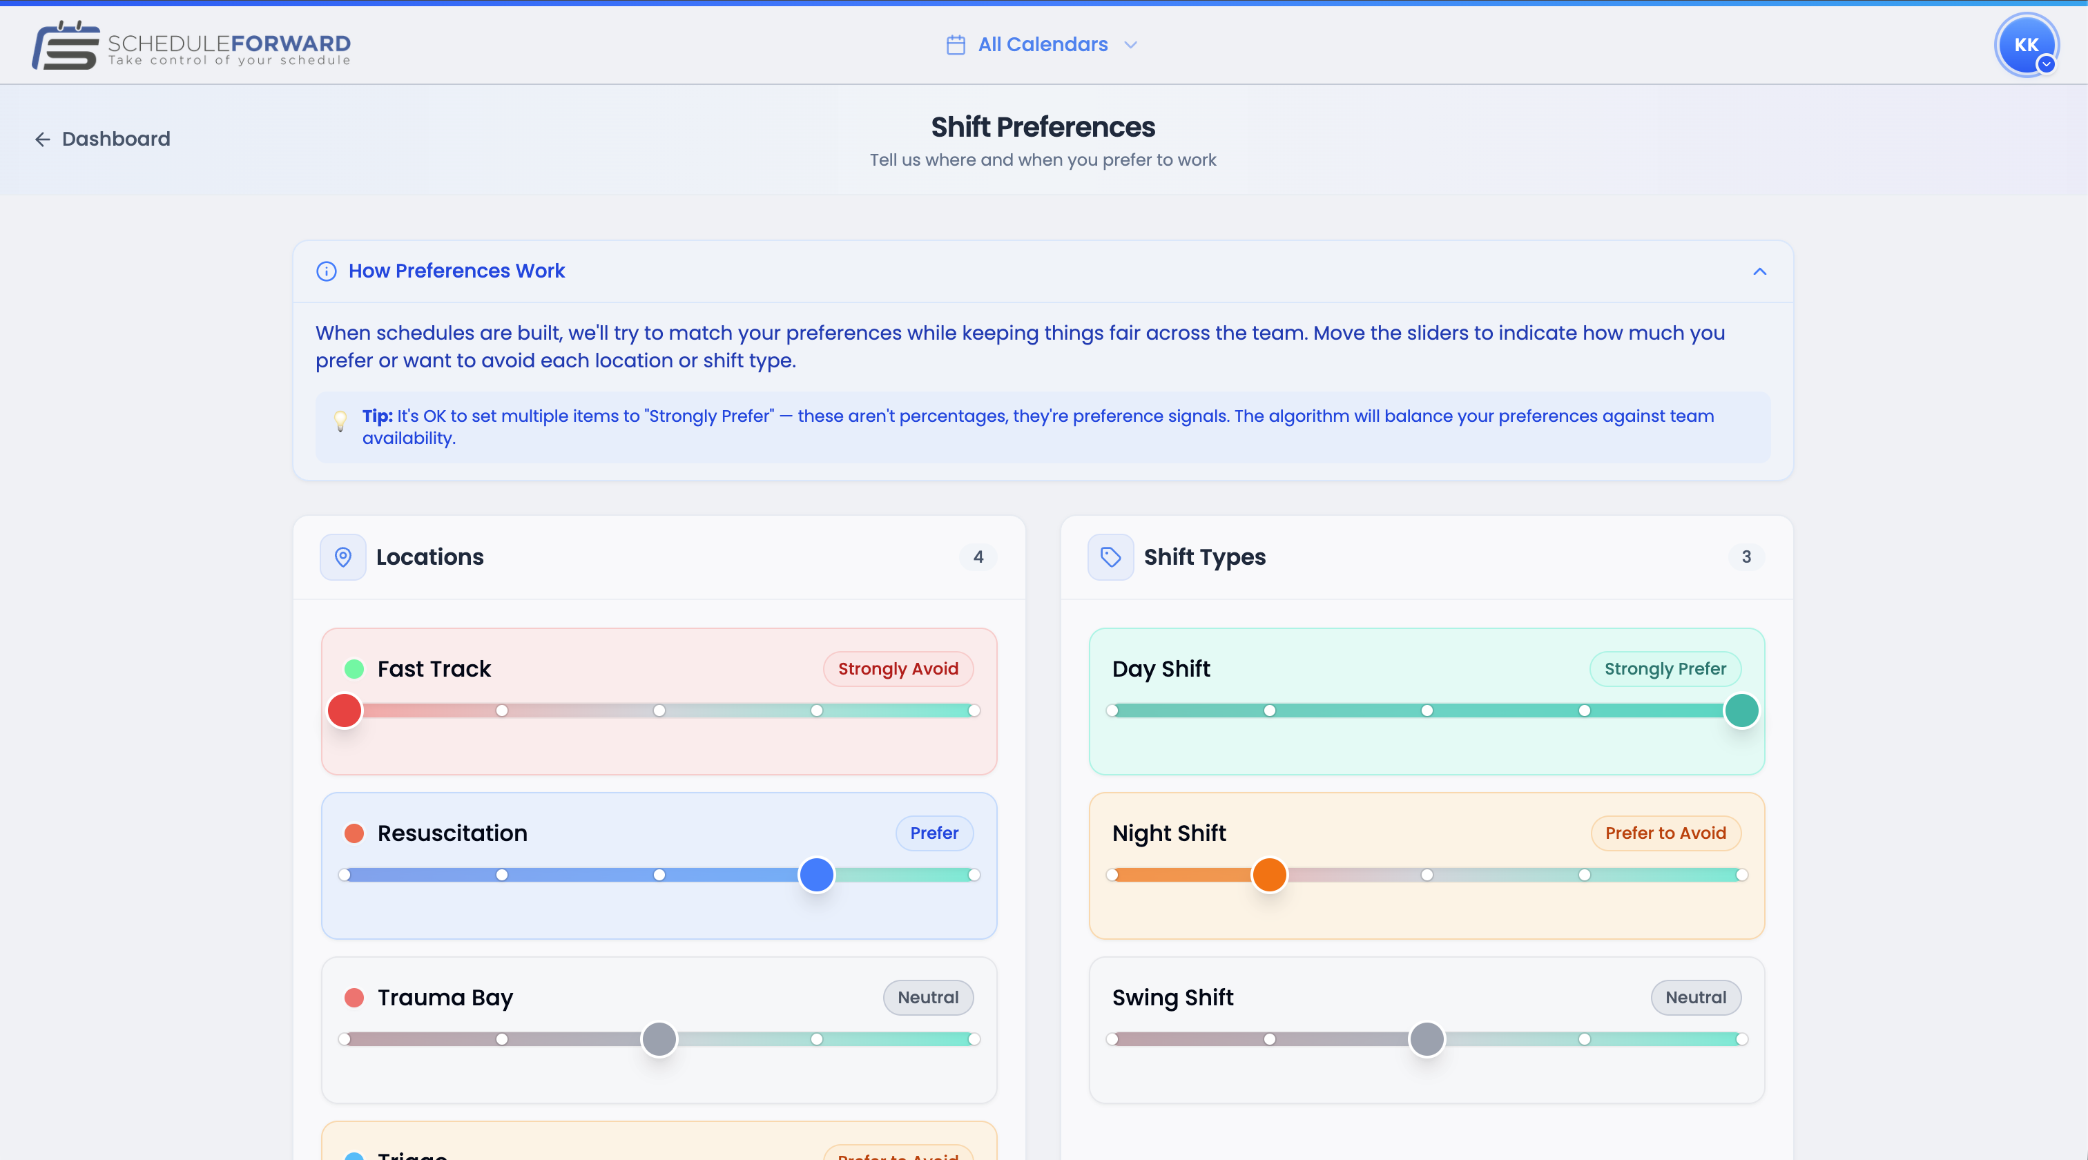2088x1160 pixels.
Task: Click the Swing Shift gray slider handle
Action: point(1427,1039)
